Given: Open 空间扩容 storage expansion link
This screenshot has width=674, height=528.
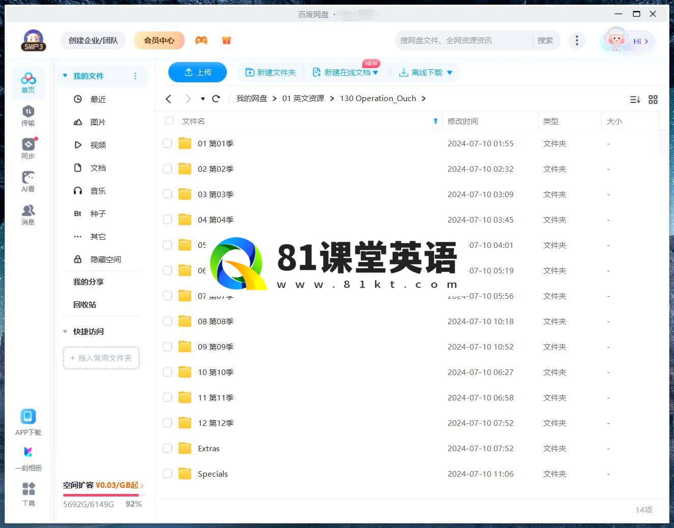Looking at the screenshot, I should [103, 485].
